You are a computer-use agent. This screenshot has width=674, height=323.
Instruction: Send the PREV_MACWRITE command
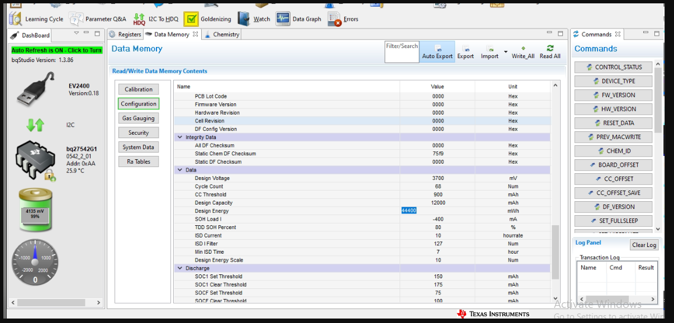point(613,137)
